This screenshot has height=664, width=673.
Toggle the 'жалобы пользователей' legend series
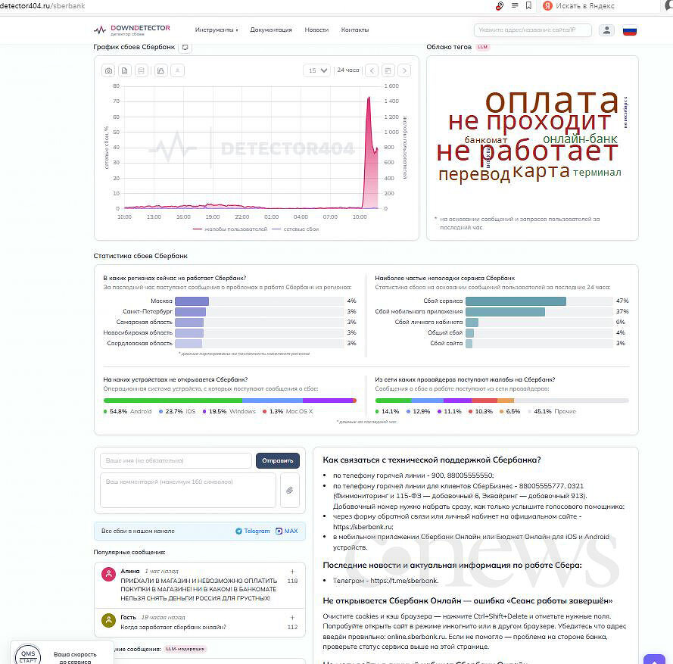pos(230,229)
